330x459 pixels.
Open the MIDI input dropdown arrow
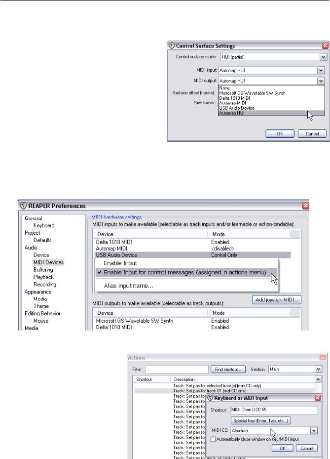click(321, 70)
